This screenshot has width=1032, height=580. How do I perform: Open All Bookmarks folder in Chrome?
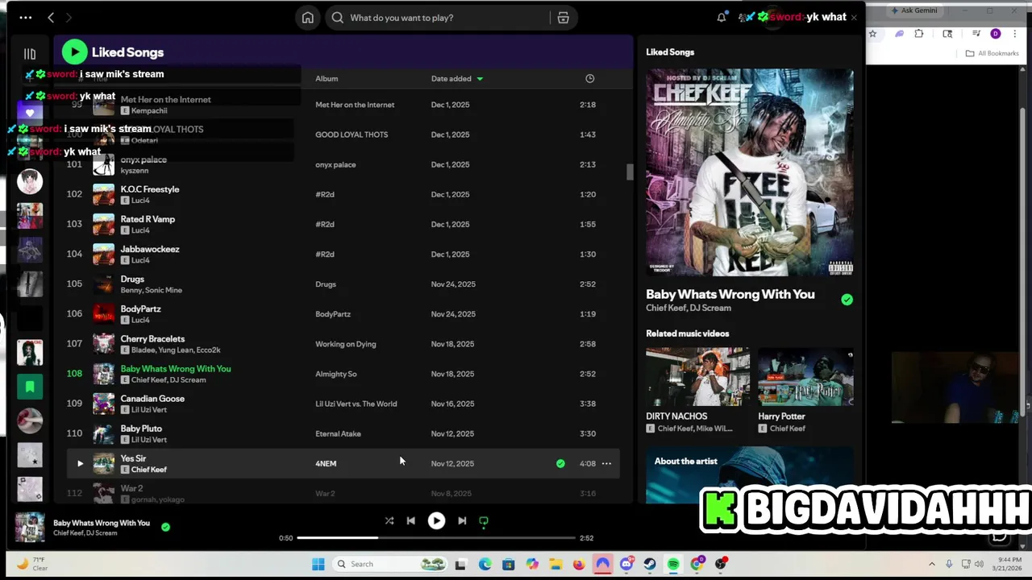coord(992,53)
